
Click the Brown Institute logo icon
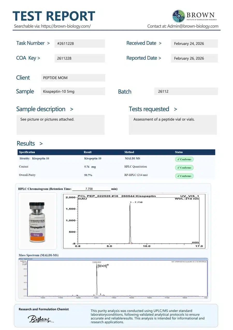pos(179,16)
